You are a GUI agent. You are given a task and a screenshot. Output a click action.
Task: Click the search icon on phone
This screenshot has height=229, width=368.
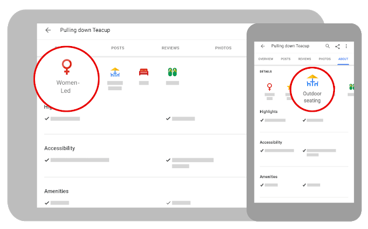tap(328, 46)
